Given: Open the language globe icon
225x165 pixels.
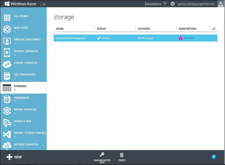Looking at the screenshot, I should click(173, 4).
